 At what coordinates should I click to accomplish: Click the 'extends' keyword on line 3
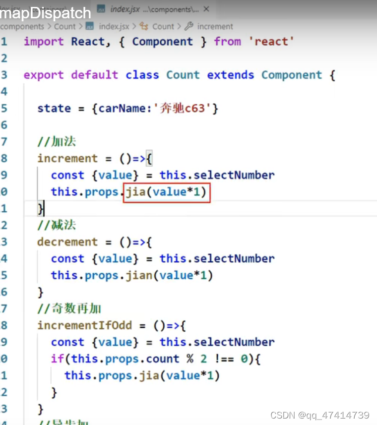click(231, 75)
